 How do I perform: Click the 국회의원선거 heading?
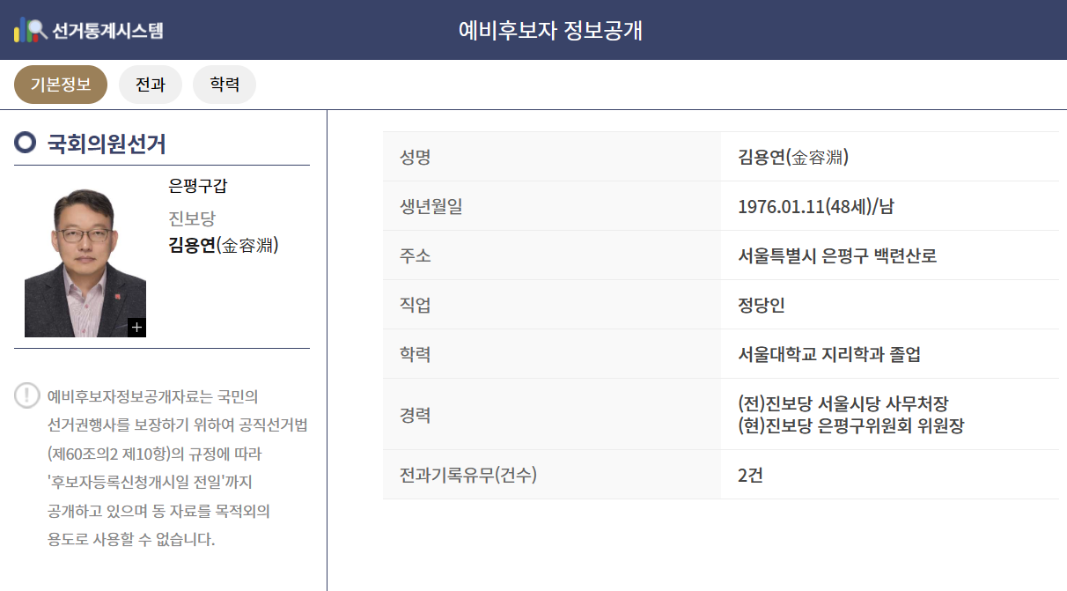[107, 144]
